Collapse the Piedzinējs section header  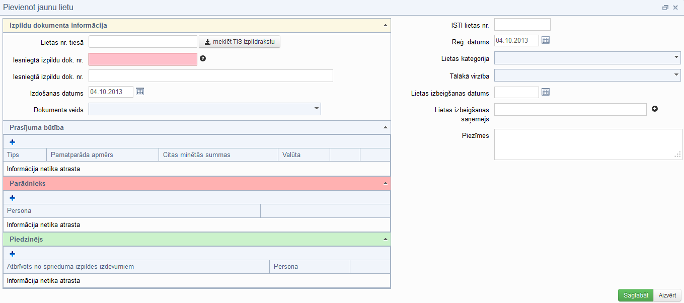pos(385,239)
